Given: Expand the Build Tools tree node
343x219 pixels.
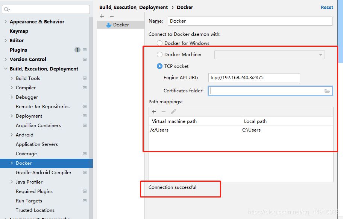Looking at the screenshot, I should click(12, 78).
